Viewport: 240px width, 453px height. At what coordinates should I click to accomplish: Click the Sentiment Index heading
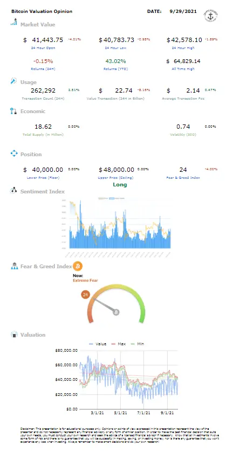pos(43,191)
